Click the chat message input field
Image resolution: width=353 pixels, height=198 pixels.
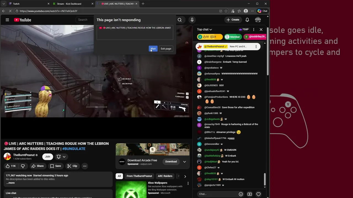[x=218, y=194]
